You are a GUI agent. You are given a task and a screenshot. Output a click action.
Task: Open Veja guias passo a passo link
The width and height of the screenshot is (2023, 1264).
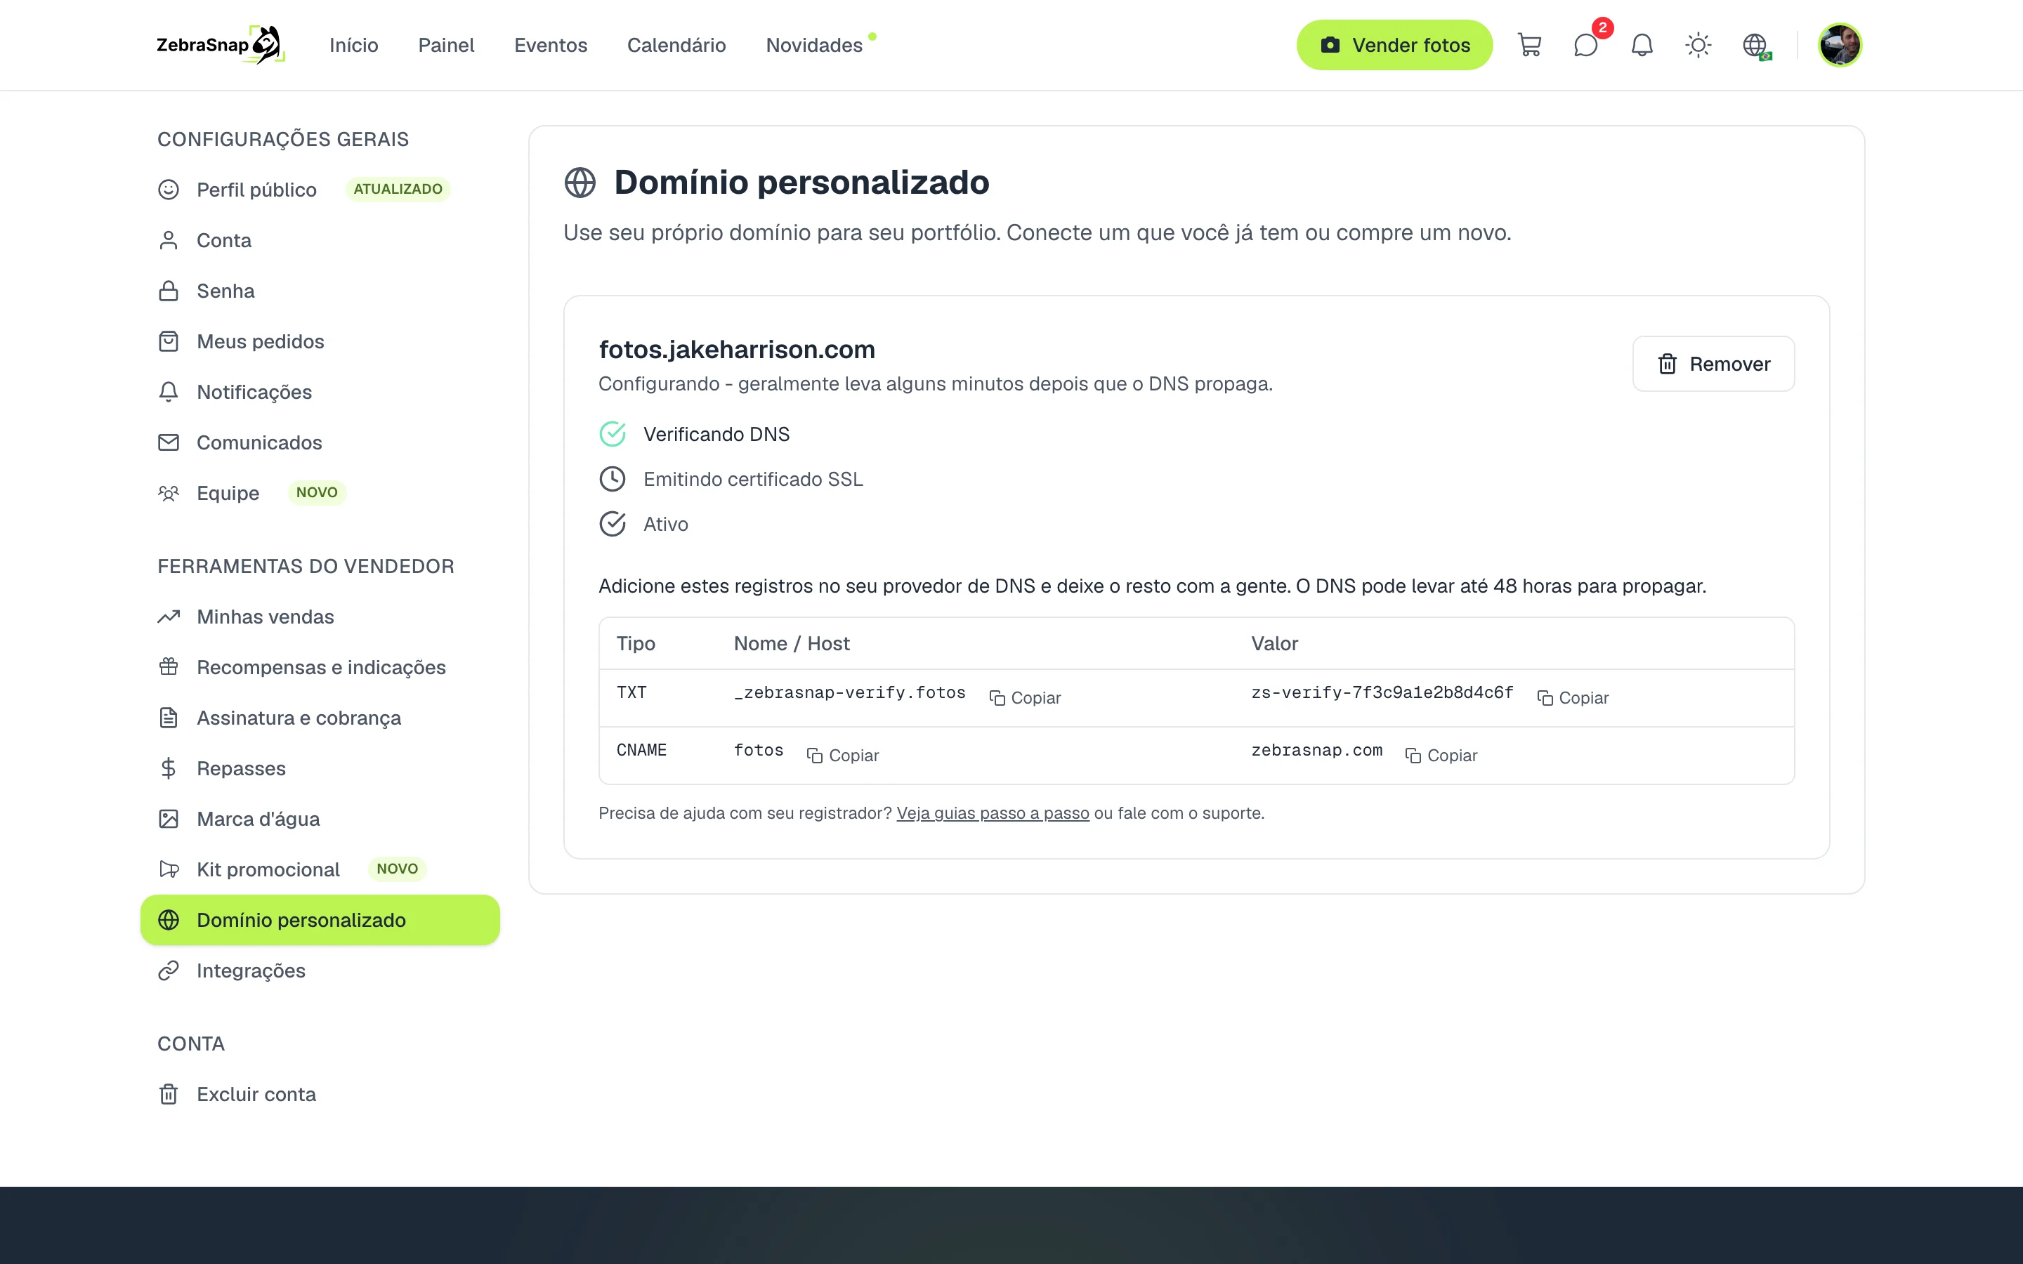[993, 812]
